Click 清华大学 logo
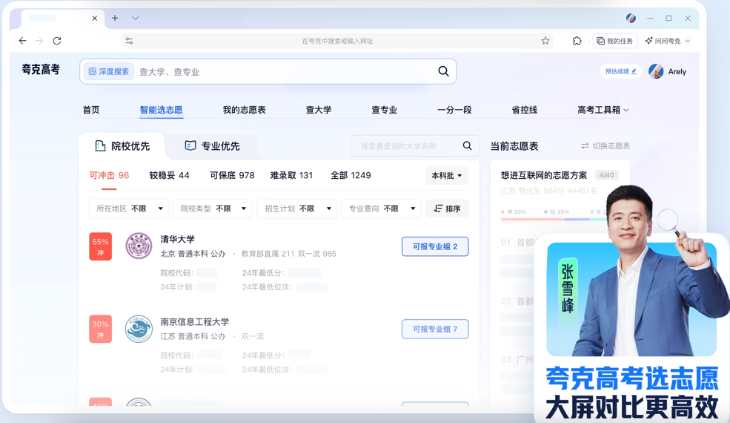This screenshot has width=730, height=423. point(139,246)
